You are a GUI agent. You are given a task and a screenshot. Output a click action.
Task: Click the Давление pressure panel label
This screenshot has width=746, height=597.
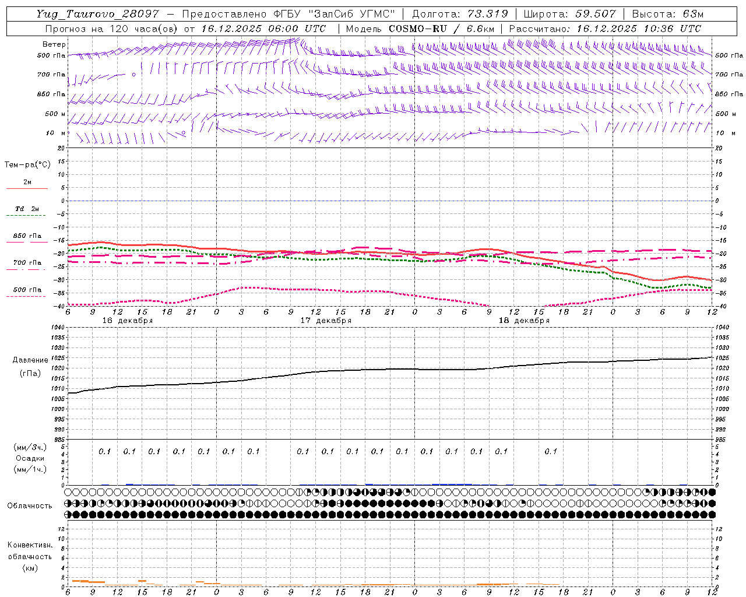point(30,360)
